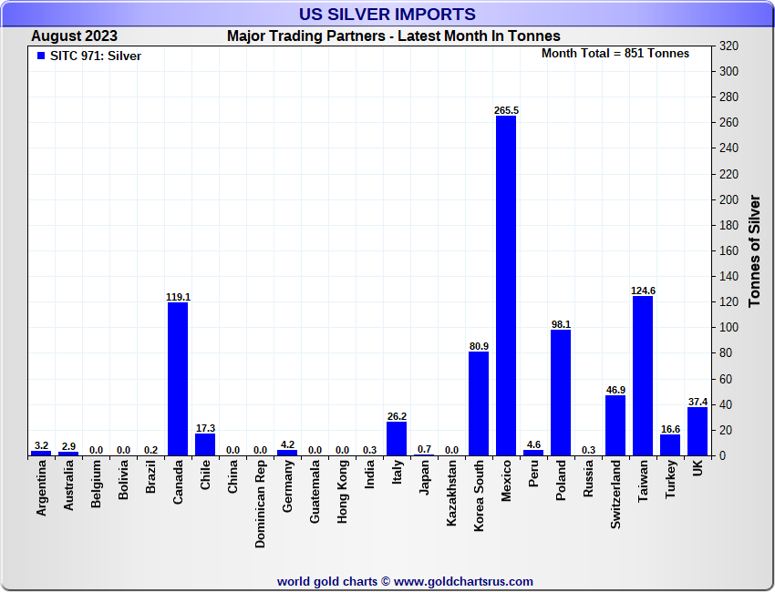Click the Argentina label on x-axis

pyautogui.click(x=41, y=488)
